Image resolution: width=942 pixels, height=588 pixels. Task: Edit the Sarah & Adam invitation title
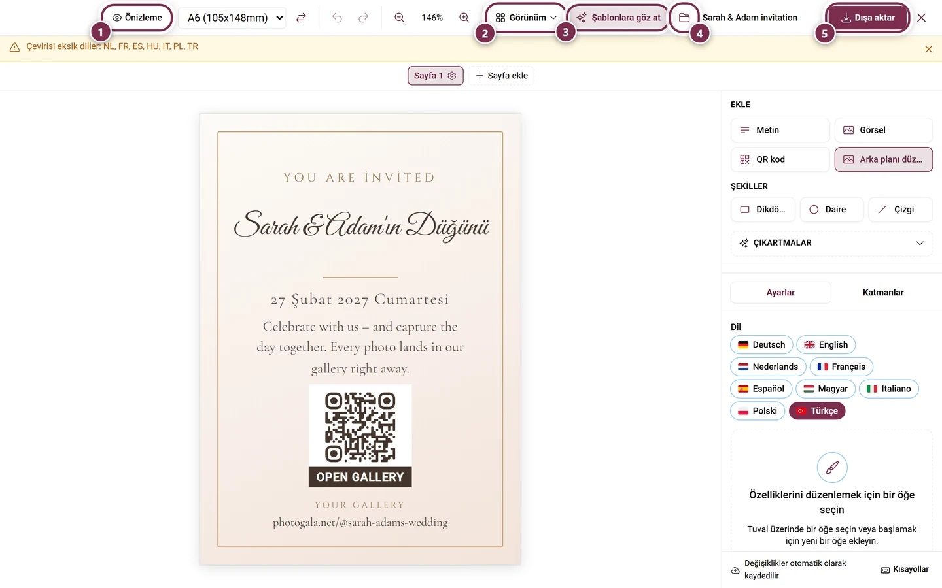pyautogui.click(x=750, y=18)
